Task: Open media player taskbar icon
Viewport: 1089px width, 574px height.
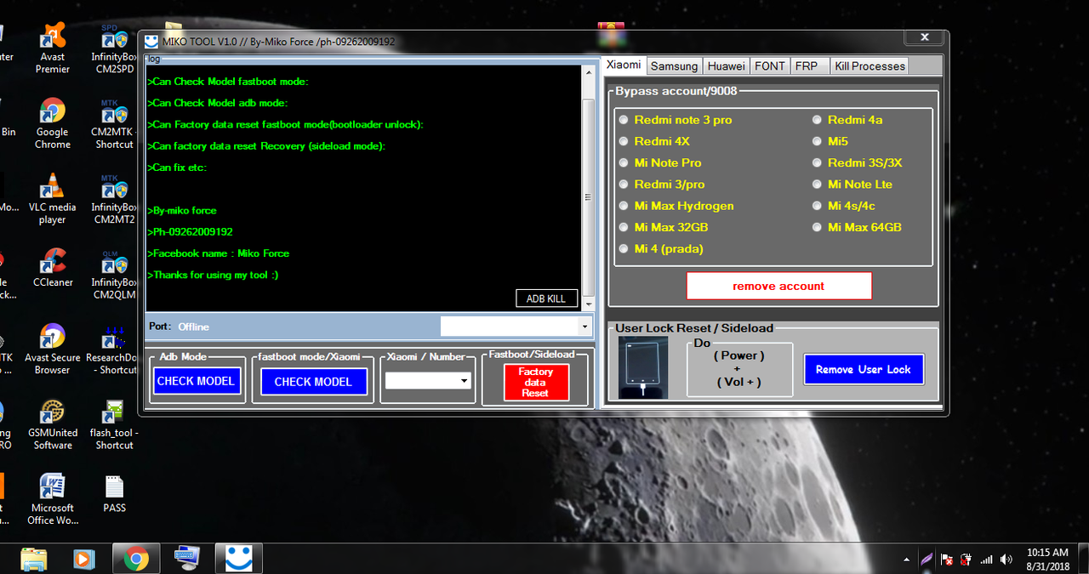Action: (x=83, y=559)
